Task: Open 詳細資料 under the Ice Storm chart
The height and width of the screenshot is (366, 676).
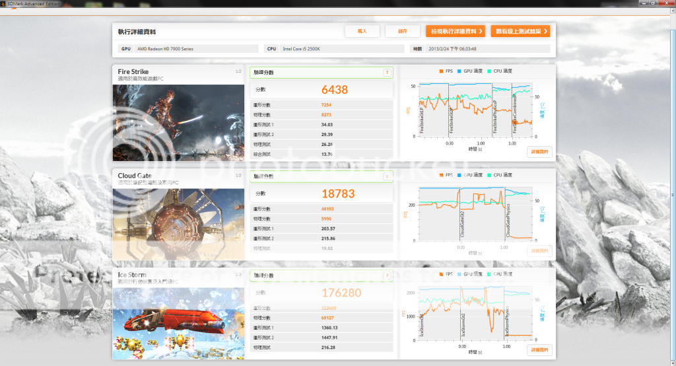Action: click(539, 350)
